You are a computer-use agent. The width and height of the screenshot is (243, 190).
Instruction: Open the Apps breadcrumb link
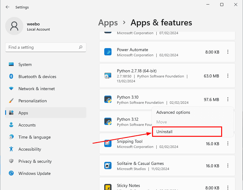tap(108, 23)
